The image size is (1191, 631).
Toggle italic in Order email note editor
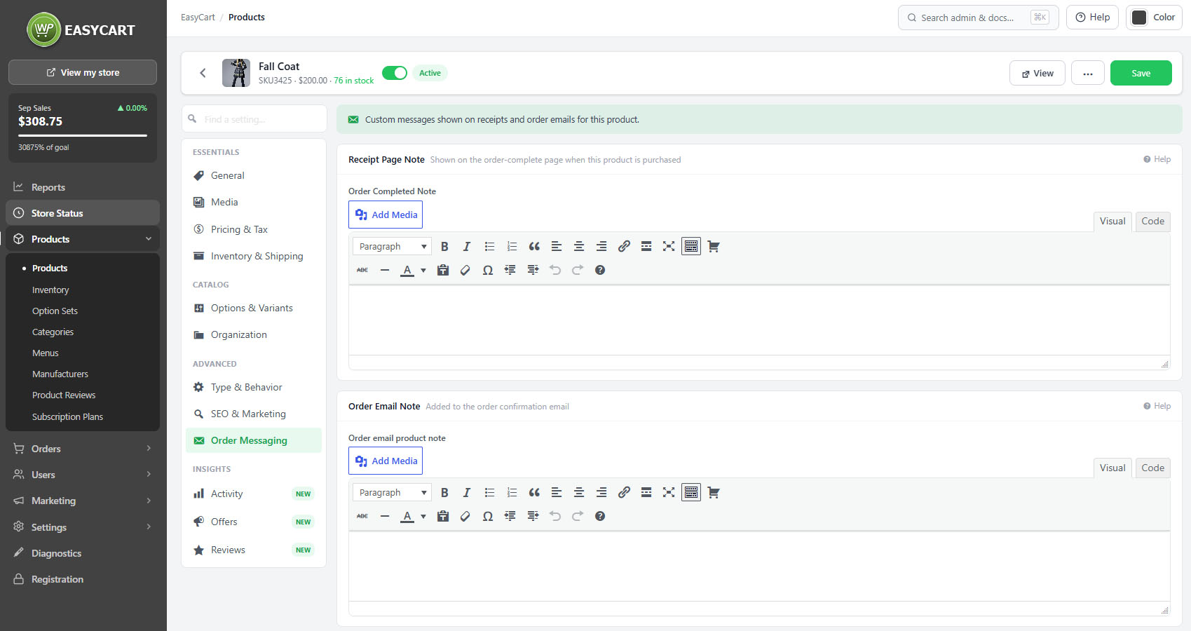coord(467,493)
